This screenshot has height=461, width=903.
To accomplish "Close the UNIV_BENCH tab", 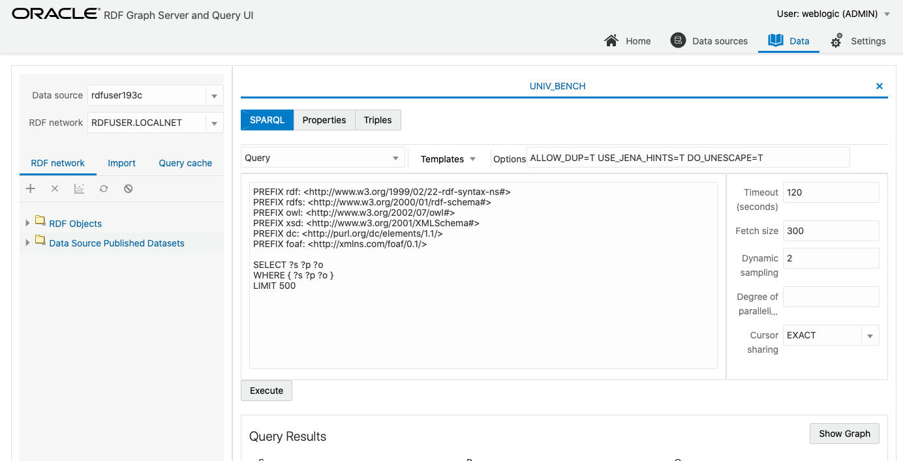I will click(x=880, y=86).
